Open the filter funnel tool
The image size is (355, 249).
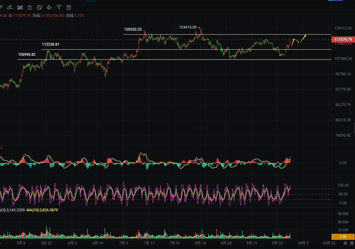[x=59, y=7]
